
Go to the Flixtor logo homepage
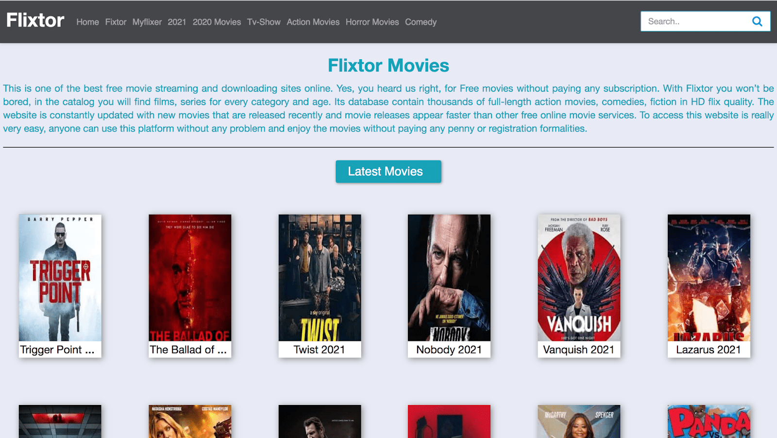click(35, 20)
